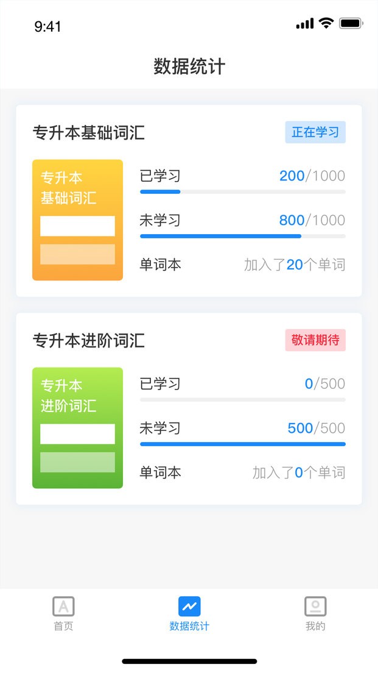Image resolution: width=378 pixels, height=673 pixels.
Task: Switch to the 首页 tab label
Action: point(63,626)
